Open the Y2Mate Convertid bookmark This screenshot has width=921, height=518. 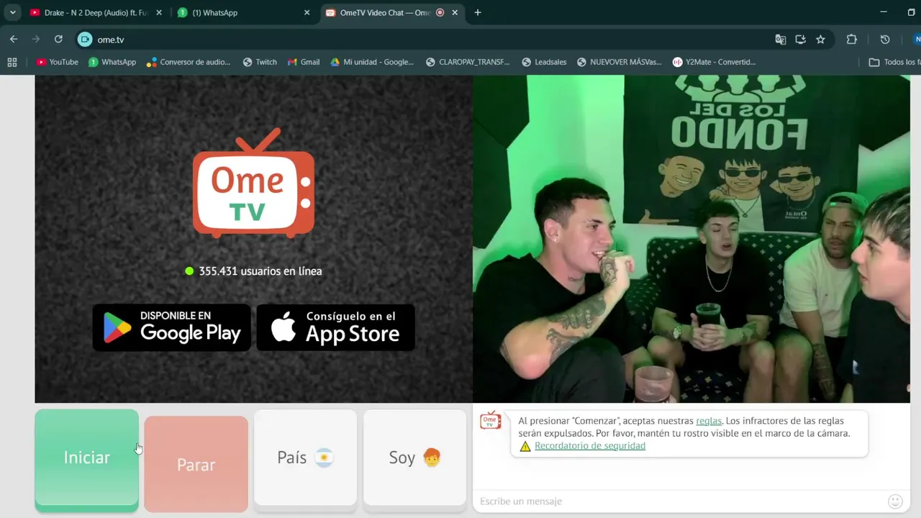[714, 63]
